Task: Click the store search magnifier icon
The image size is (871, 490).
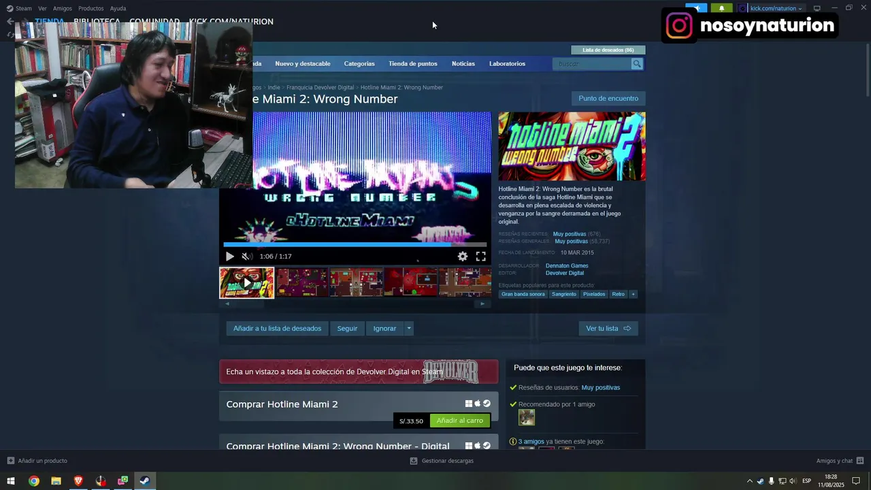Action: tap(637, 63)
